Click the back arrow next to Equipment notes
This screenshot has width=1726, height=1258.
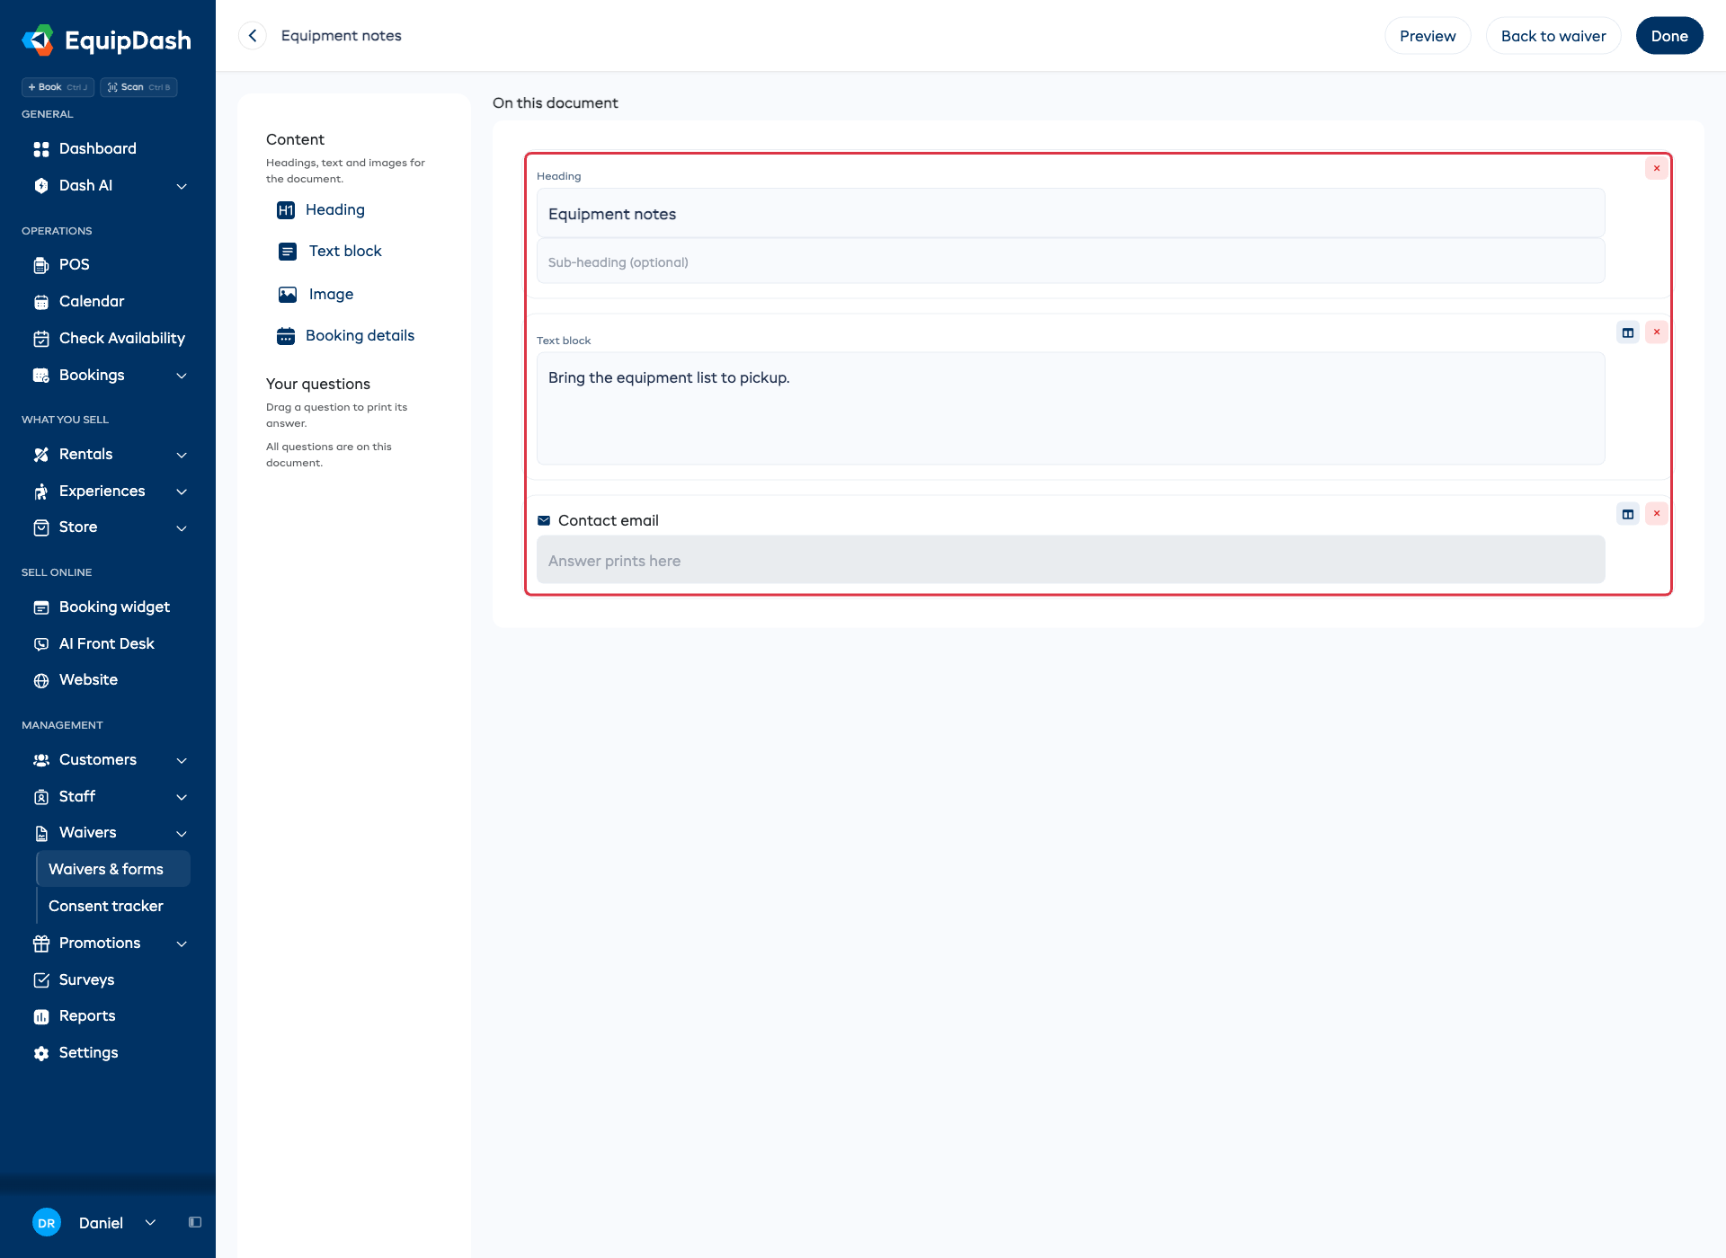click(253, 36)
